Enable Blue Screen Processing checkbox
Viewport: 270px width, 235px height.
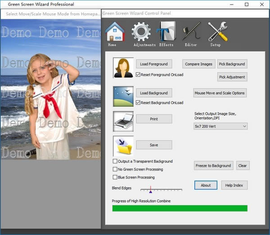[x=115, y=177]
